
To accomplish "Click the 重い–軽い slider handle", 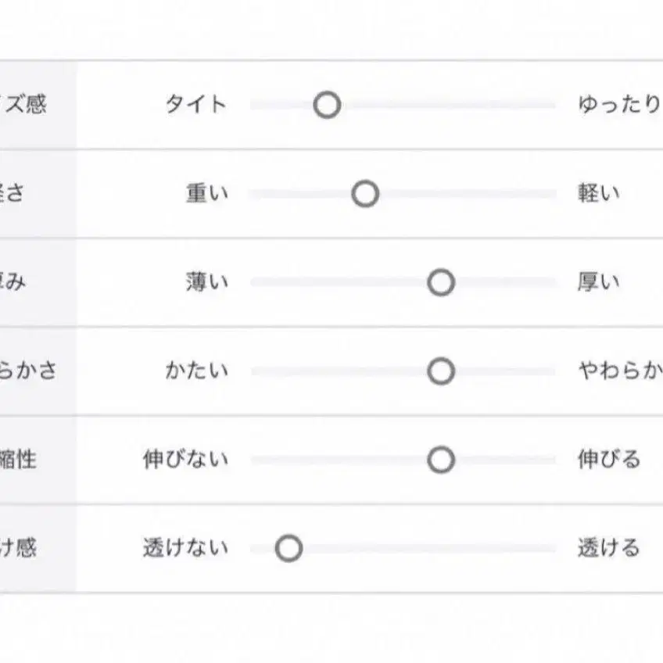I will point(365,193).
